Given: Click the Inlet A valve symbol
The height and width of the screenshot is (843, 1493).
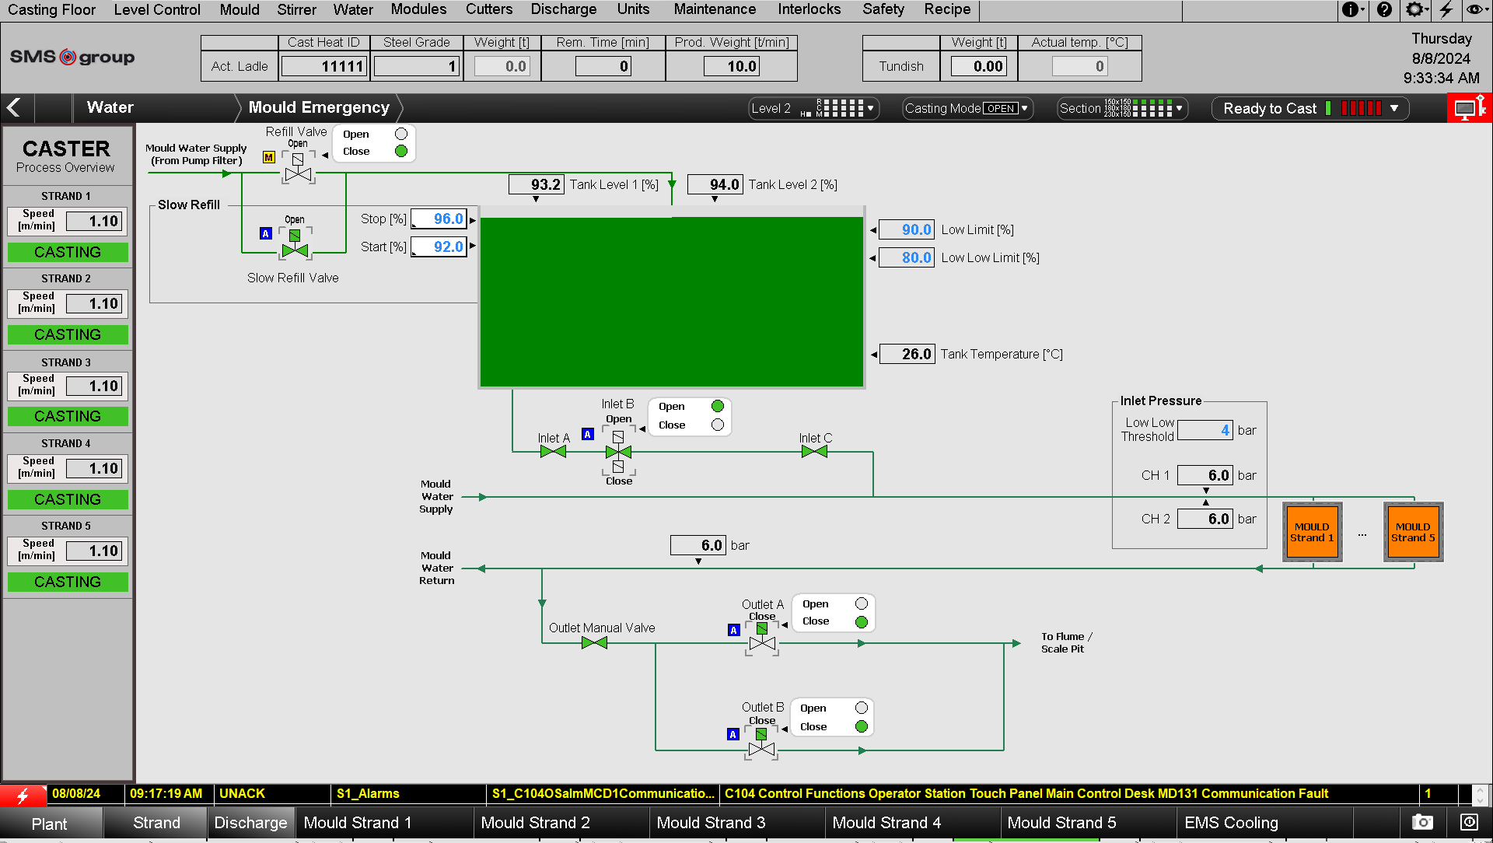Looking at the screenshot, I should click(x=553, y=452).
